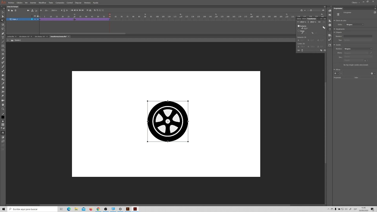The image size is (377, 212).
Task: Click the camera icon in timeline
Action: pyautogui.click(x=28, y=10)
